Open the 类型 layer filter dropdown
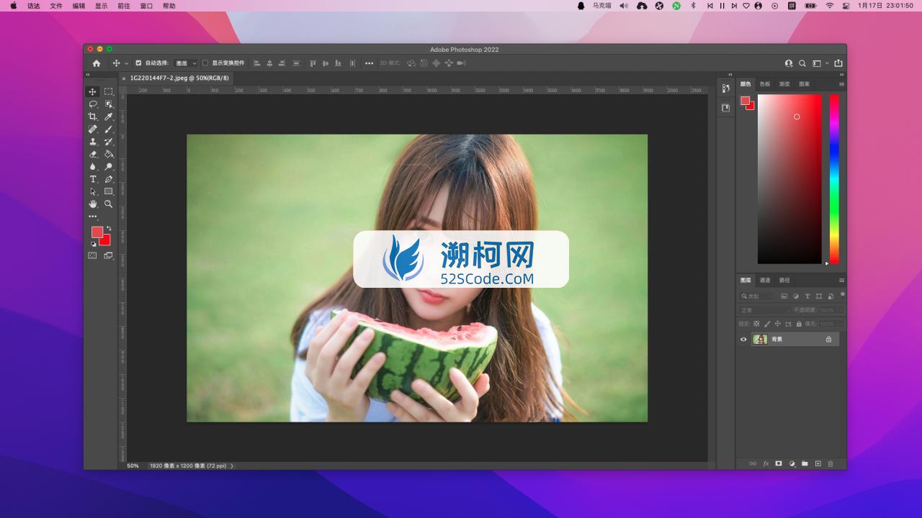The width and height of the screenshot is (922, 518). tap(756, 296)
